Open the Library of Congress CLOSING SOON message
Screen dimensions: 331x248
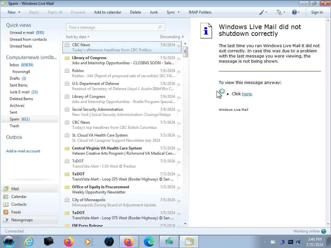122,60
